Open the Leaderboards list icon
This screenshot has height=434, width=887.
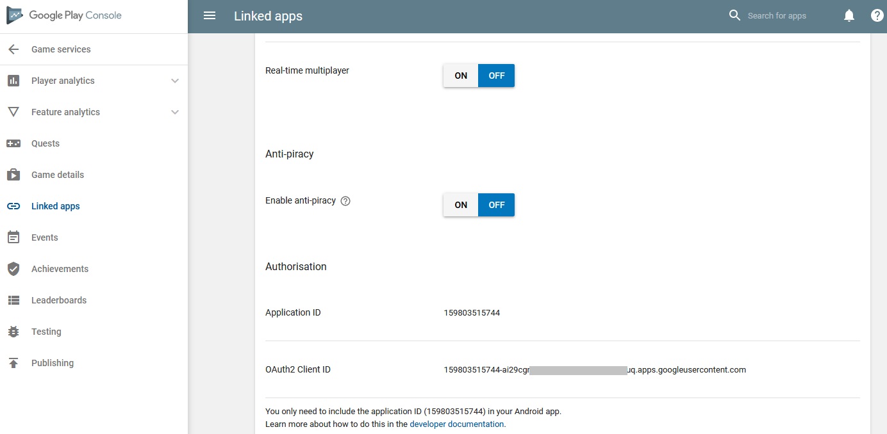click(13, 300)
